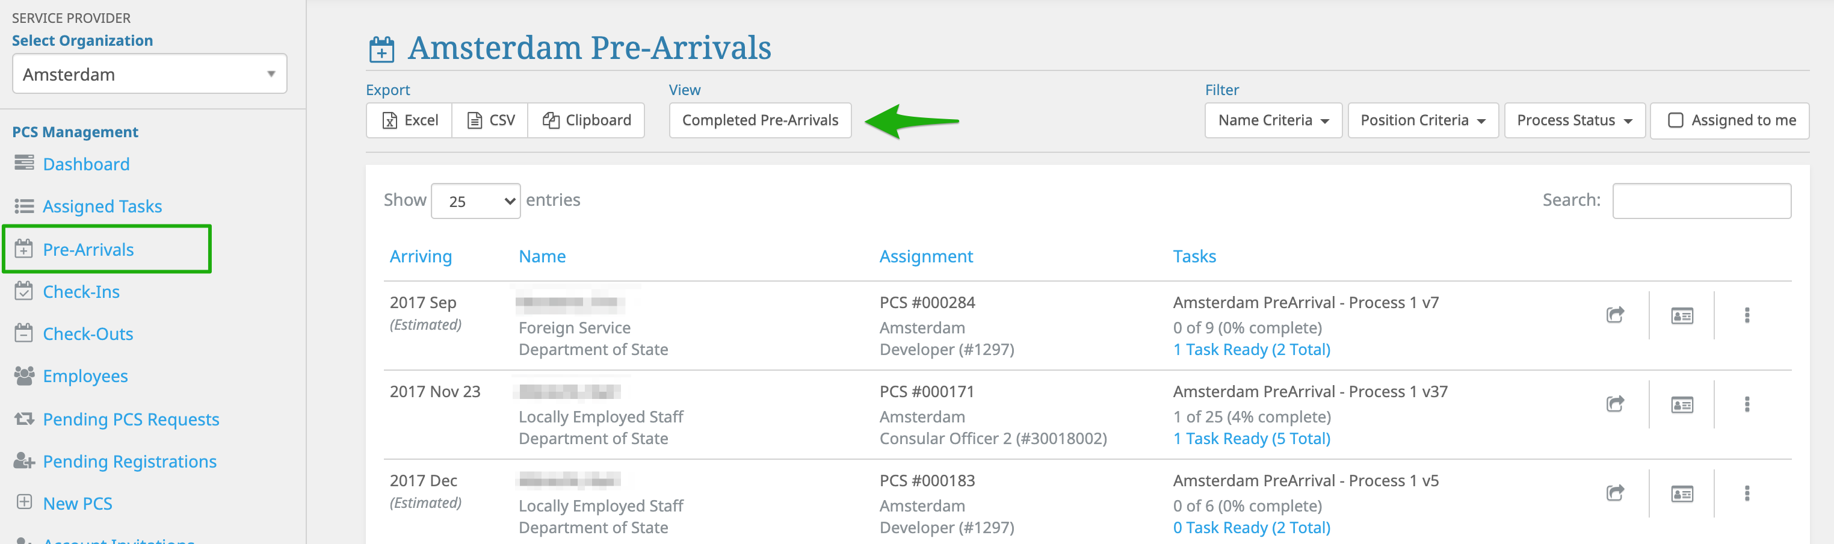Click the Dashboard icon in the sidebar
Viewport: 1834px width, 544px height.
click(x=24, y=163)
